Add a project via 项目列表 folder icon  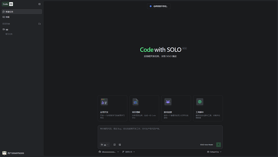click(39, 24)
